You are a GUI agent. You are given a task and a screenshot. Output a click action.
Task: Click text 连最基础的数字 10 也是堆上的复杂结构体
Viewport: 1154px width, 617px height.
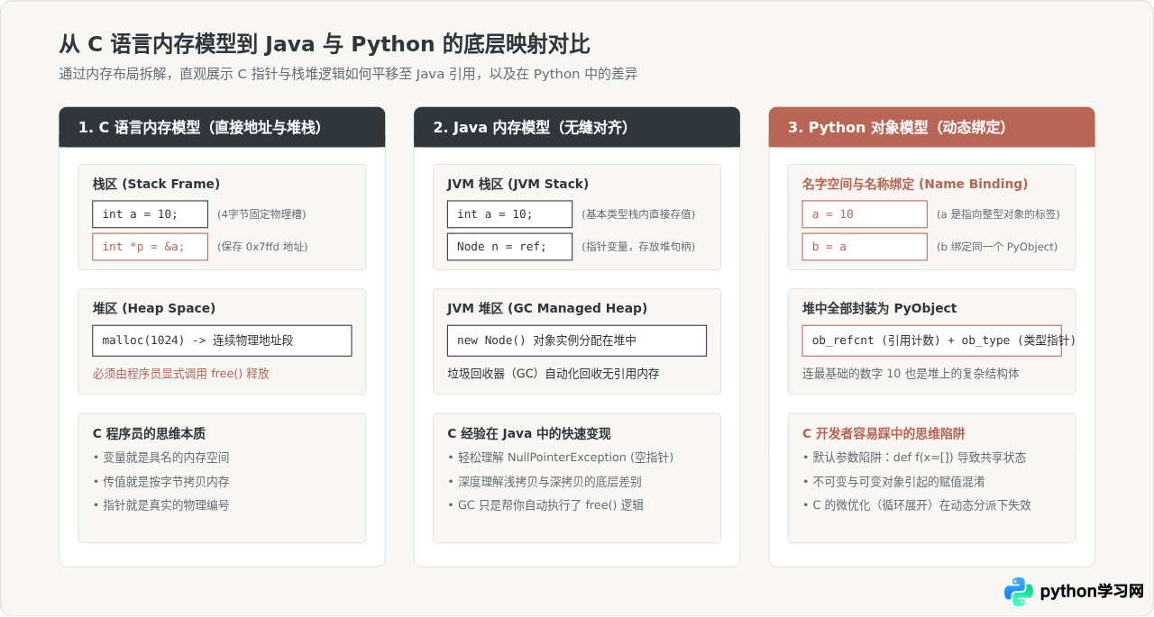tap(911, 373)
